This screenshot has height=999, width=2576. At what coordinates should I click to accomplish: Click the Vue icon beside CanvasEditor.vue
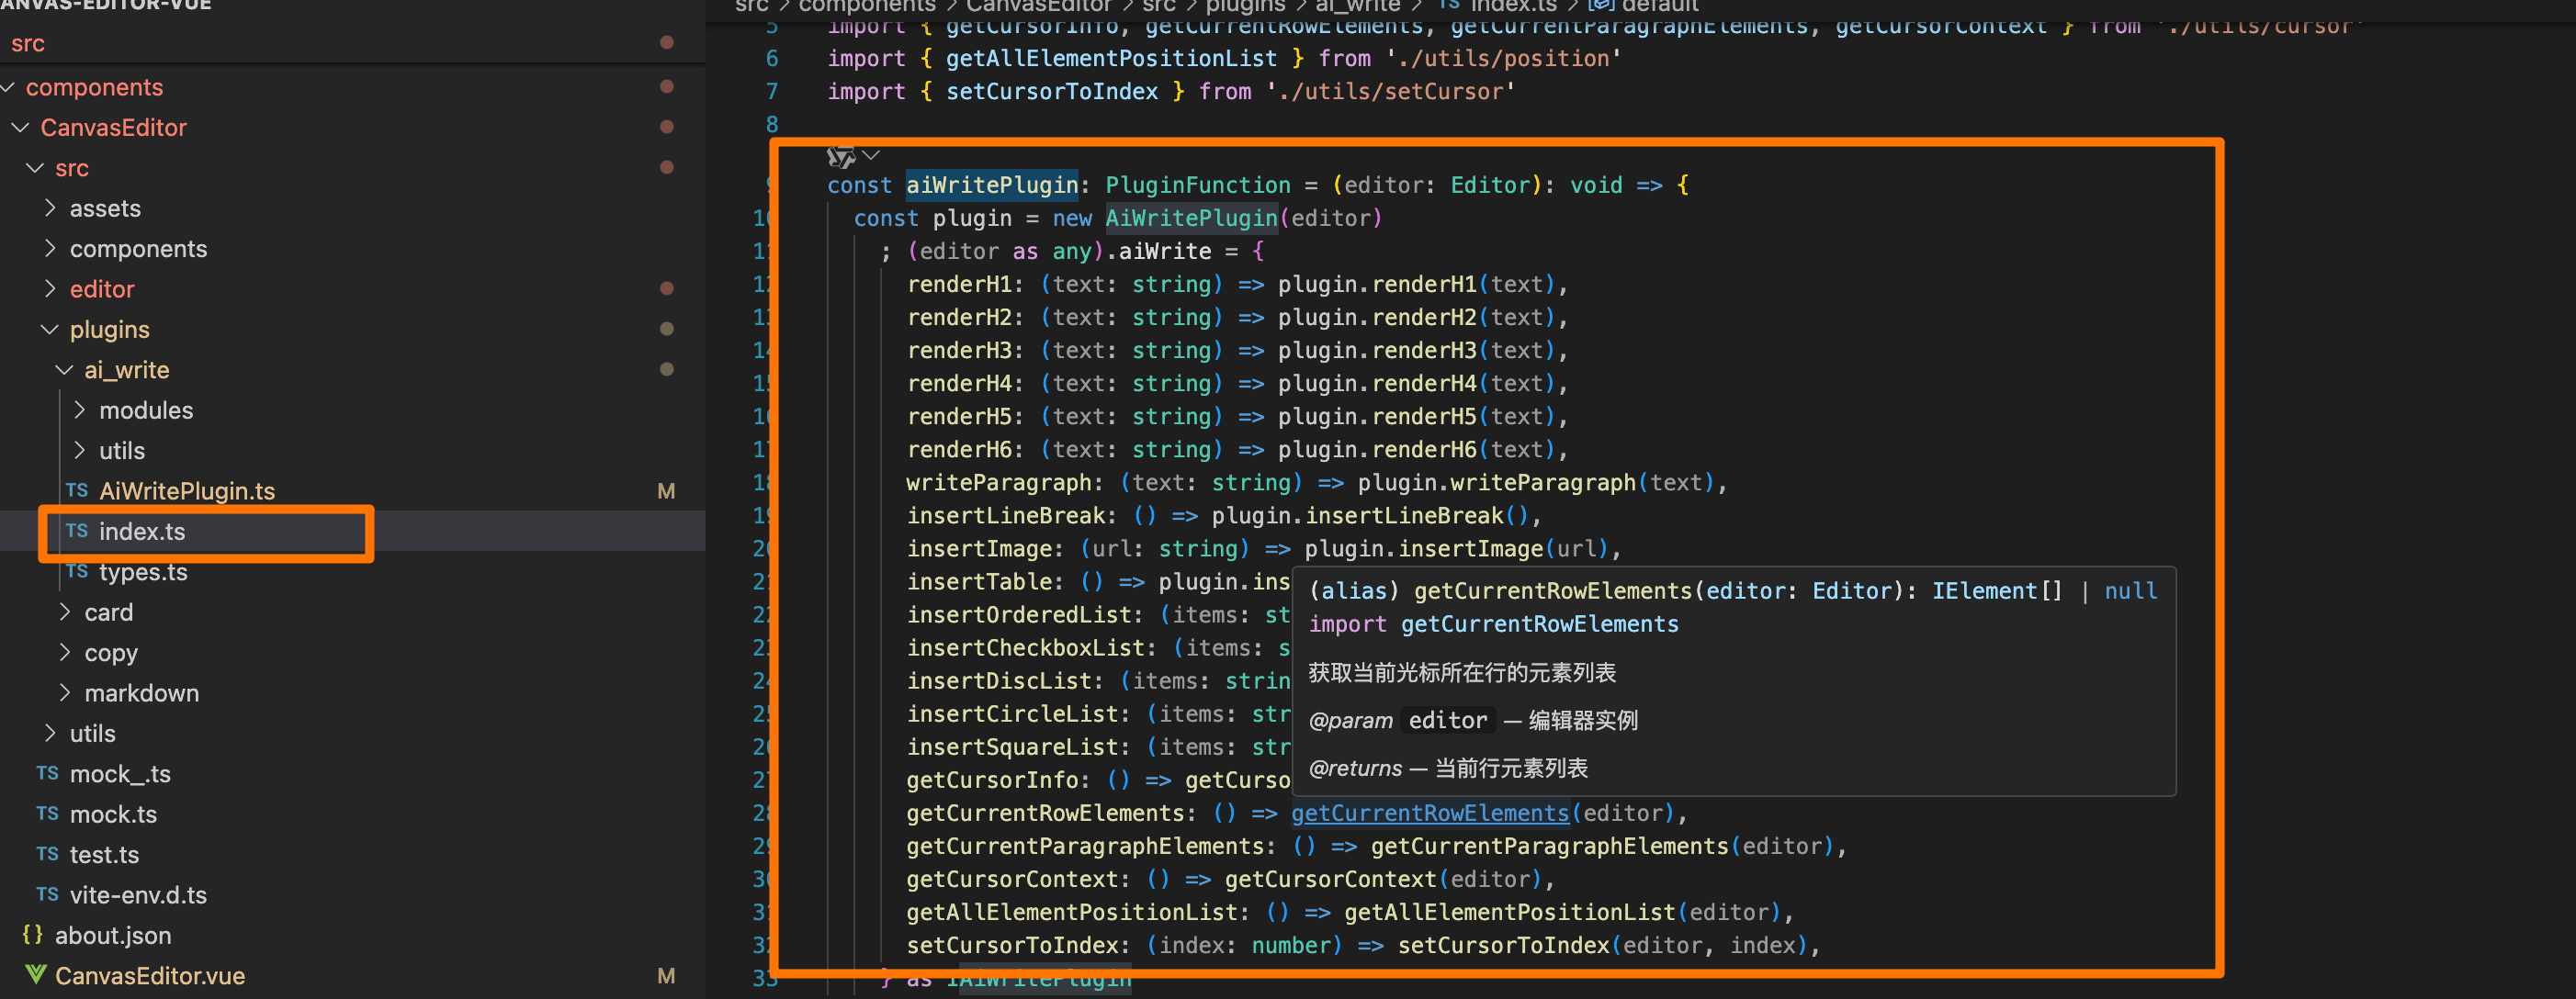point(35,975)
